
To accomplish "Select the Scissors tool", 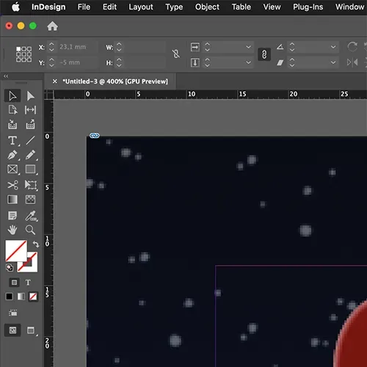I will 12,185.
